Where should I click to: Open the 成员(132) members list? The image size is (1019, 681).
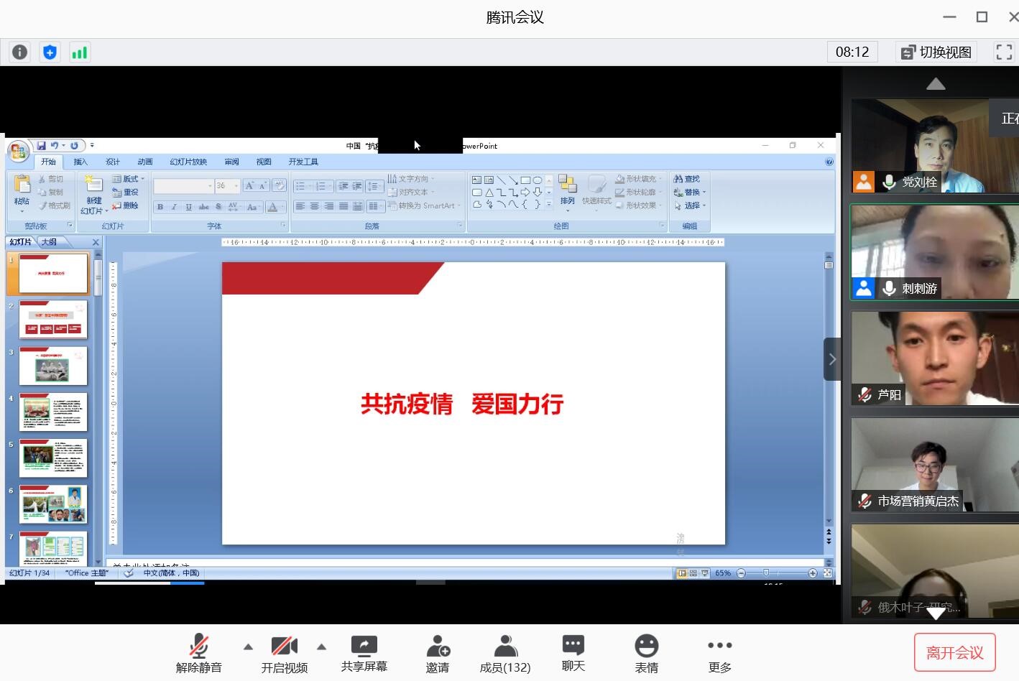(505, 653)
